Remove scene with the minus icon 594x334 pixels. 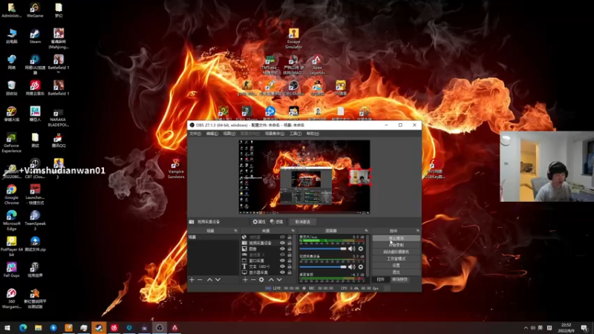(200, 280)
